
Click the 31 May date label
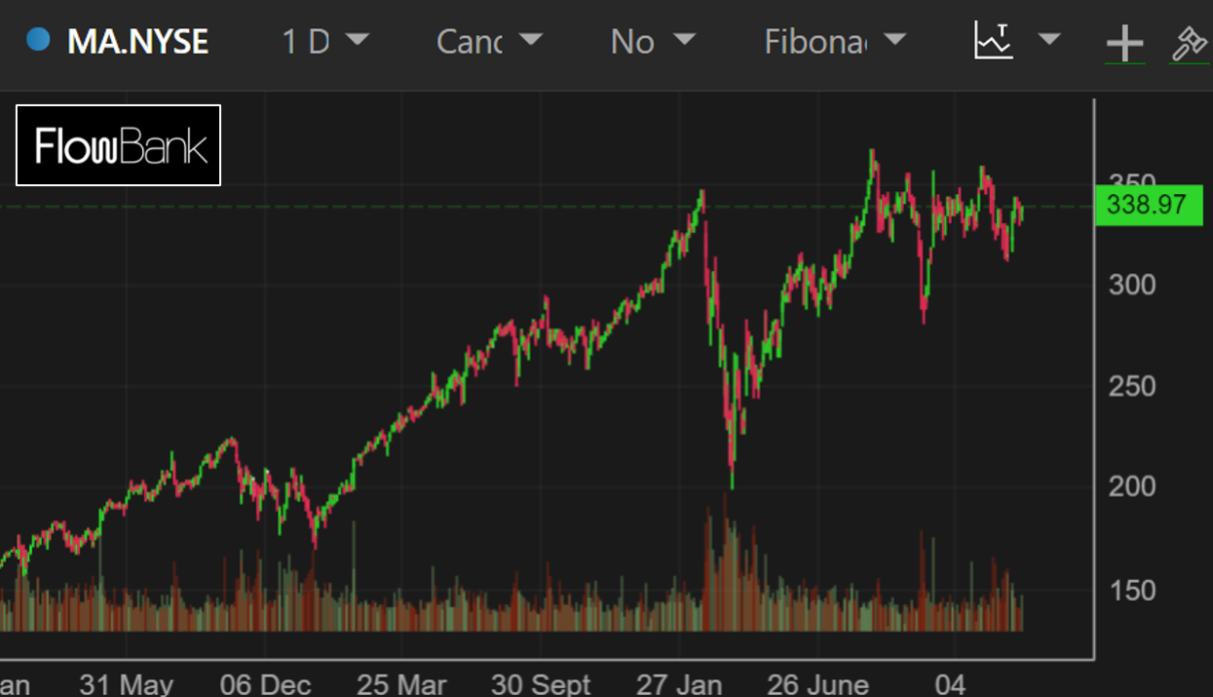point(126,684)
